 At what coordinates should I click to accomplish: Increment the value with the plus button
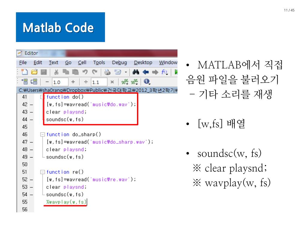click(x=73, y=82)
